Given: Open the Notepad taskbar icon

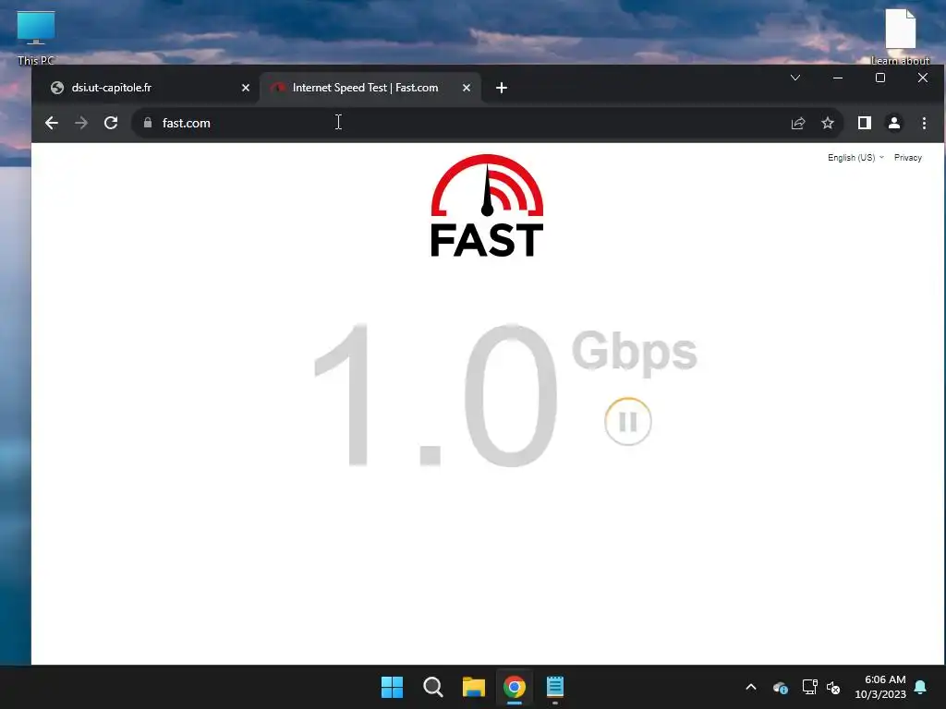Looking at the screenshot, I should tap(555, 687).
